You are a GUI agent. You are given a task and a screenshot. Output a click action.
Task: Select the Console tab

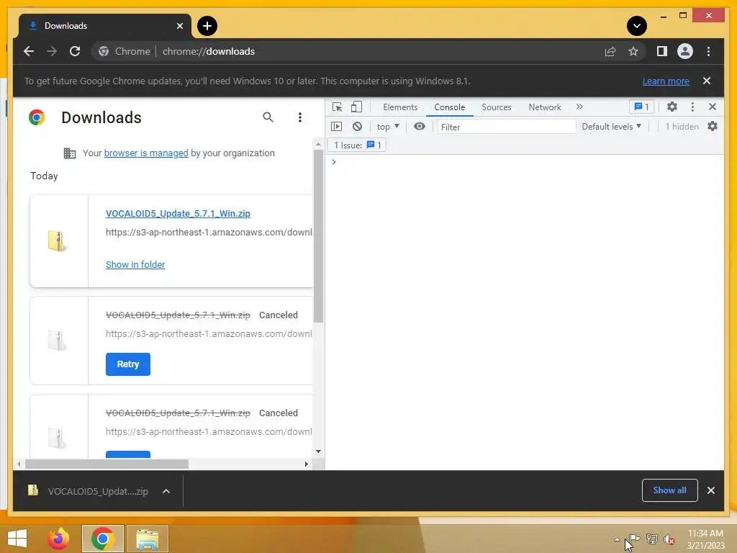point(449,107)
